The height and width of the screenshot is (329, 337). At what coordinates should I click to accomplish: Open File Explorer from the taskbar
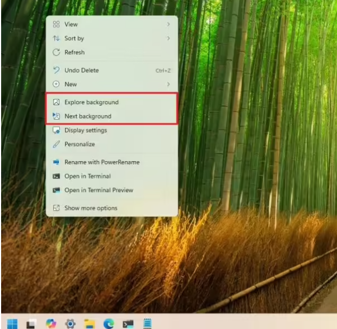pos(90,323)
